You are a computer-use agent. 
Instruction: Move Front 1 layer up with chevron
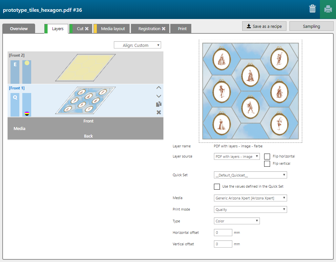point(158,88)
